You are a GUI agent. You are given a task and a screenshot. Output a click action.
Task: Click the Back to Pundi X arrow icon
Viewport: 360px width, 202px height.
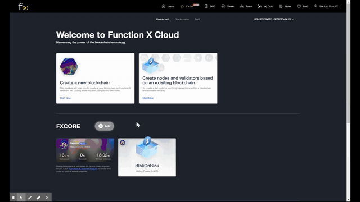coord(316,6)
